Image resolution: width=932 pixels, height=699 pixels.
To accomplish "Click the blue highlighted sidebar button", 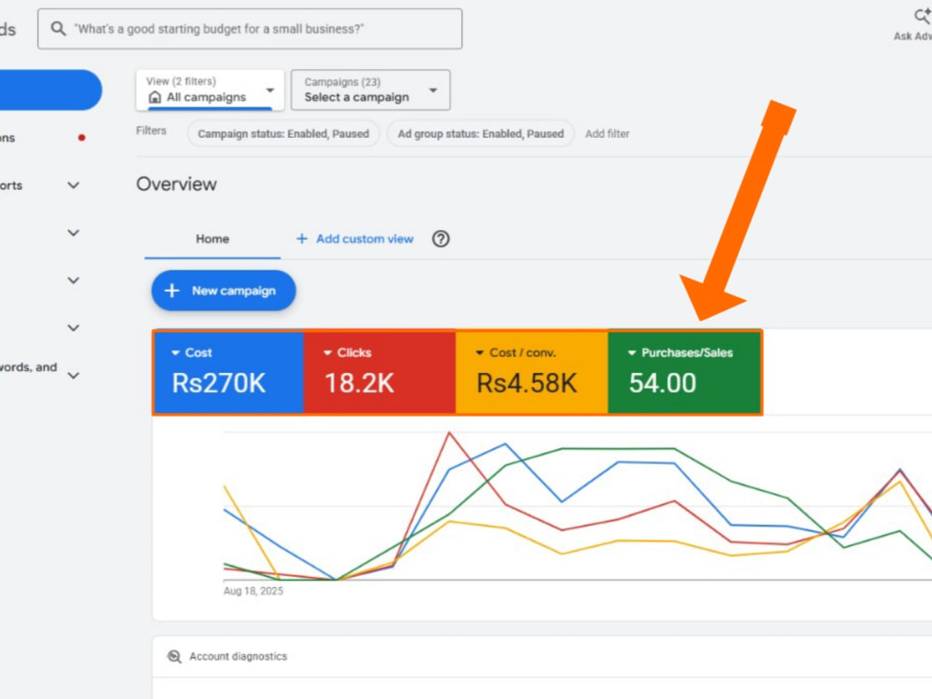I will 50,89.
